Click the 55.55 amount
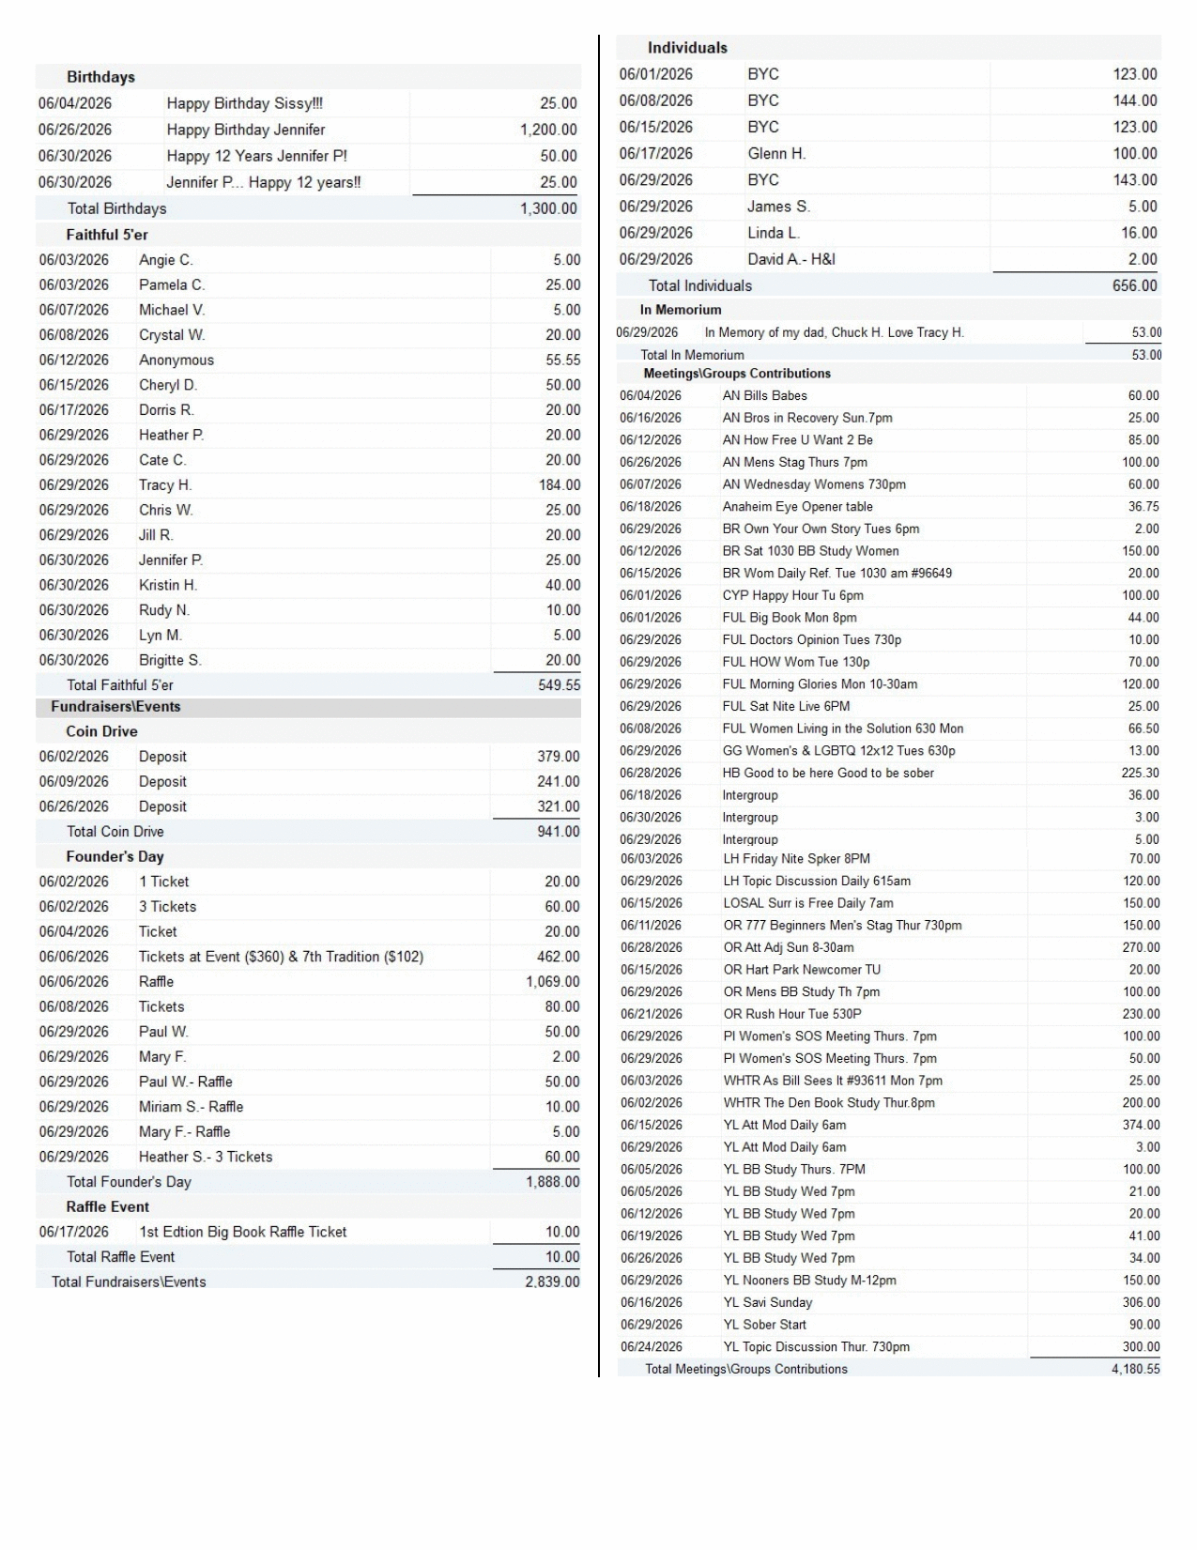 (563, 360)
